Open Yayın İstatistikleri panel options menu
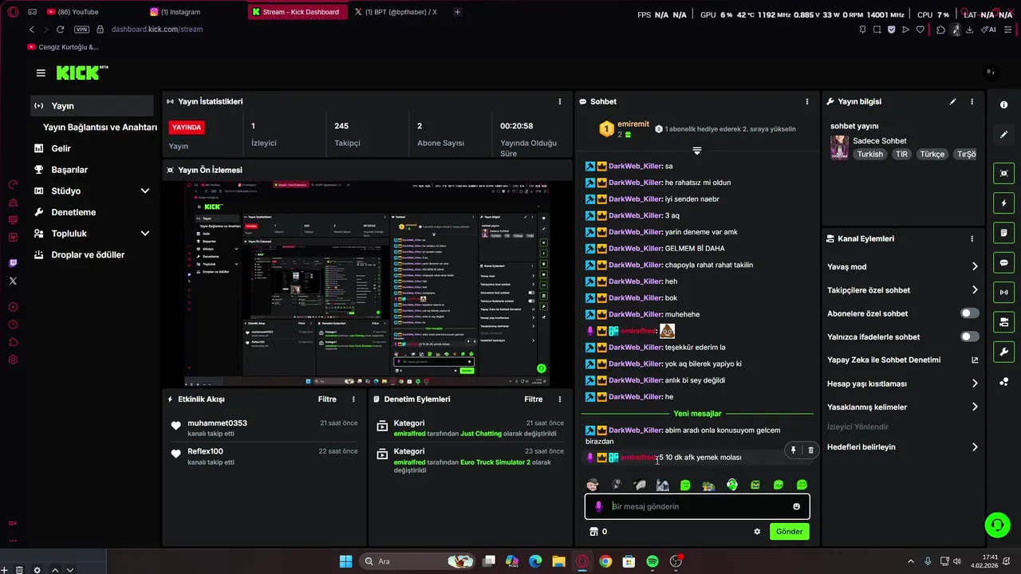Image resolution: width=1021 pixels, height=574 pixels. [559, 101]
